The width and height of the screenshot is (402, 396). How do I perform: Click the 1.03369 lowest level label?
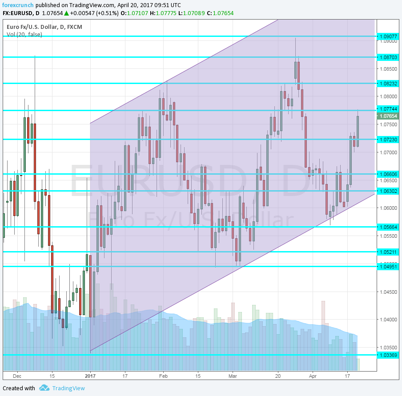click(x=387, y=355)
